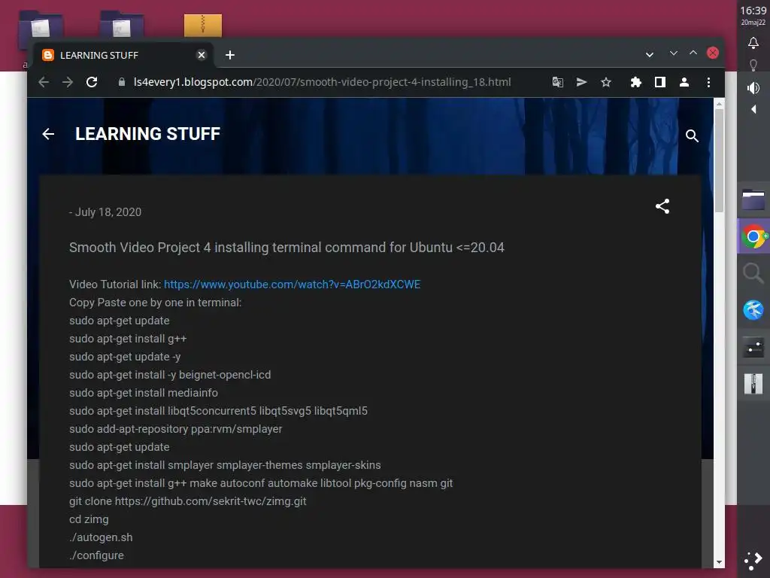Click the './autogen.sh' line

point(101,537)
